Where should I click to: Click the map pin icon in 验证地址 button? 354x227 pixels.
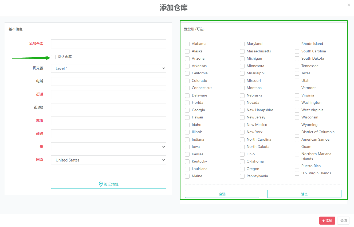pos(101,184)
